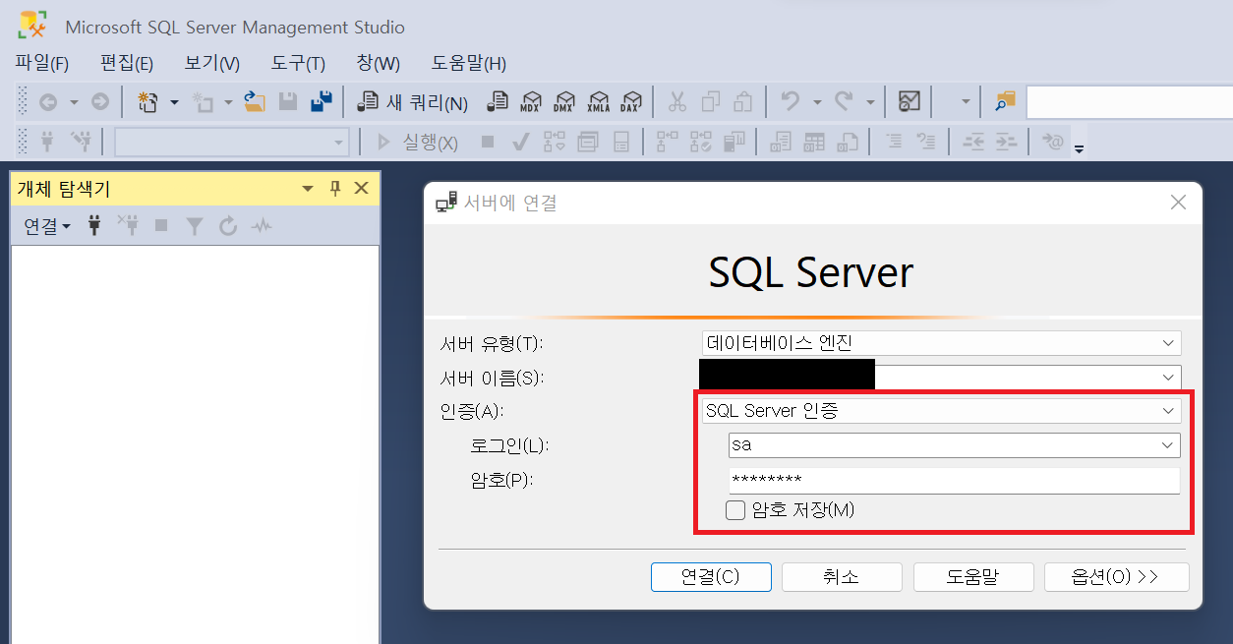Open the Server Name dropdown arrow
The height and width of the screenshot is (644, 1233).
(x=1168, y=377)
